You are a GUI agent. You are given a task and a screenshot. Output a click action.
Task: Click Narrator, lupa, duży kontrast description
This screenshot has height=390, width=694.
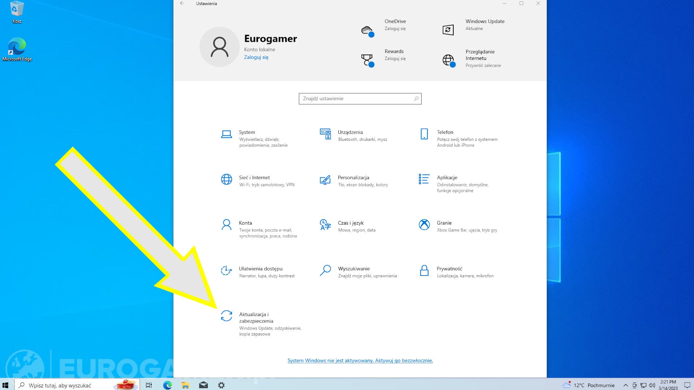(x=267, y=276)
